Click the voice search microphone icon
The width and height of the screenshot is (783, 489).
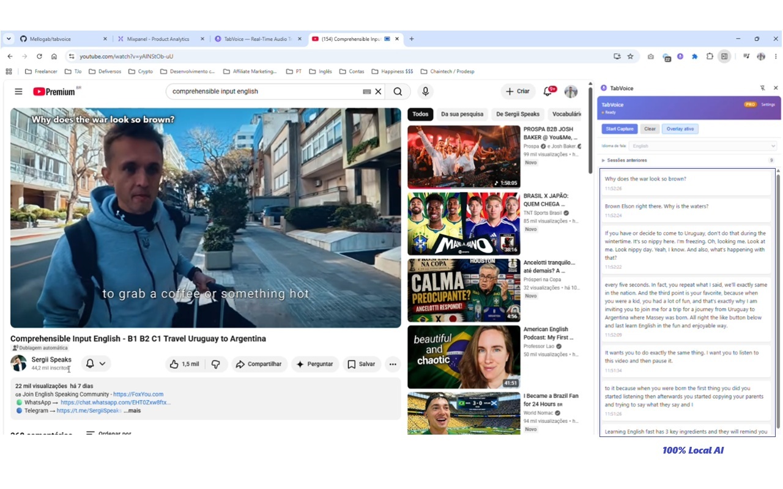pos(425,92)
